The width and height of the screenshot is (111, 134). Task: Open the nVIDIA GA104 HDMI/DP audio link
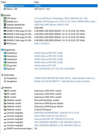65,78
